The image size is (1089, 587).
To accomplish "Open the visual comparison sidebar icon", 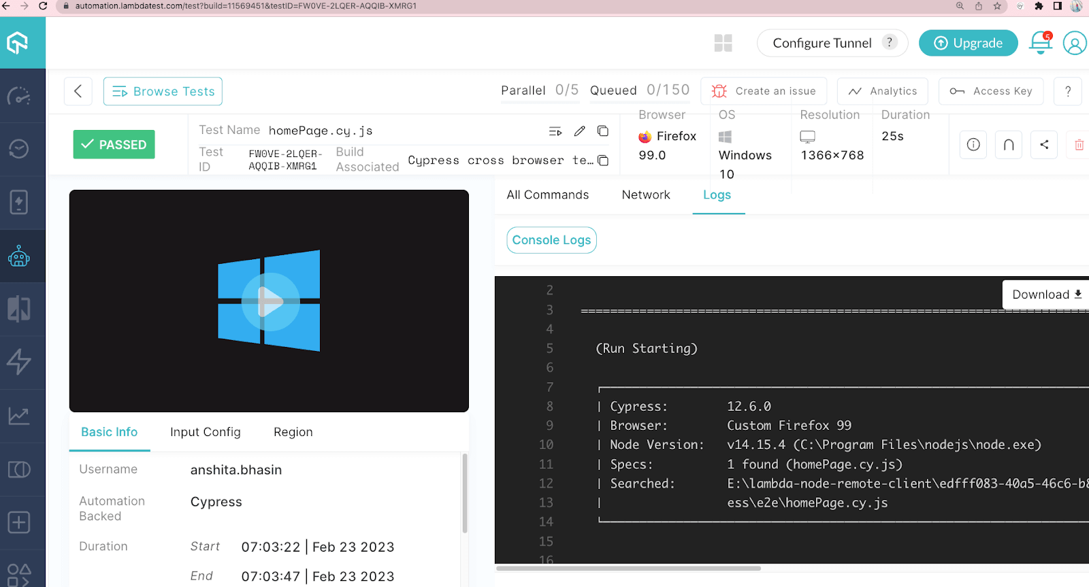I will pyautogui.click(x=19, y=309).
